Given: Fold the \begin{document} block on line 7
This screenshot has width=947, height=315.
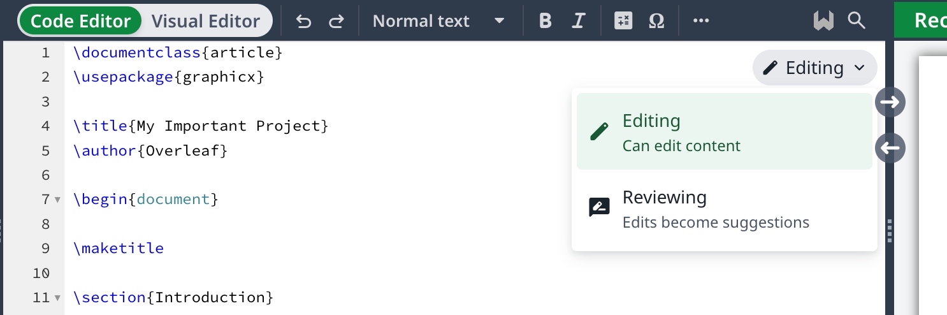Looking at the screenshot, I should pyautogui.click(x=57, y=200).
